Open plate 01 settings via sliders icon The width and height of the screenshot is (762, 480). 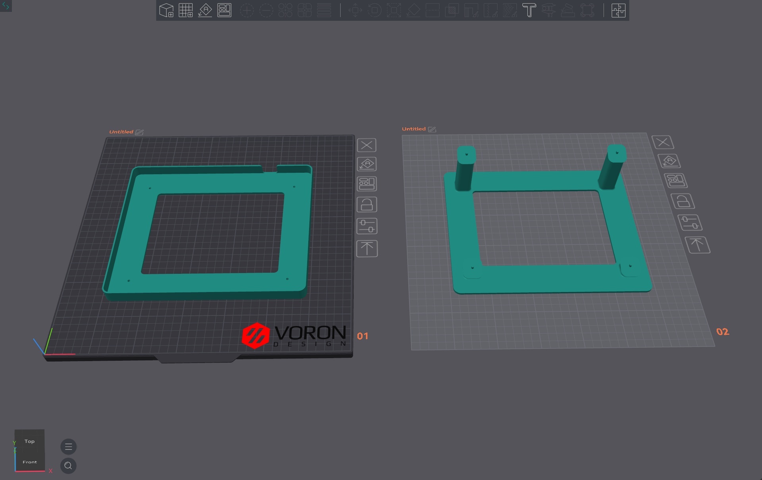pos(366,226)
